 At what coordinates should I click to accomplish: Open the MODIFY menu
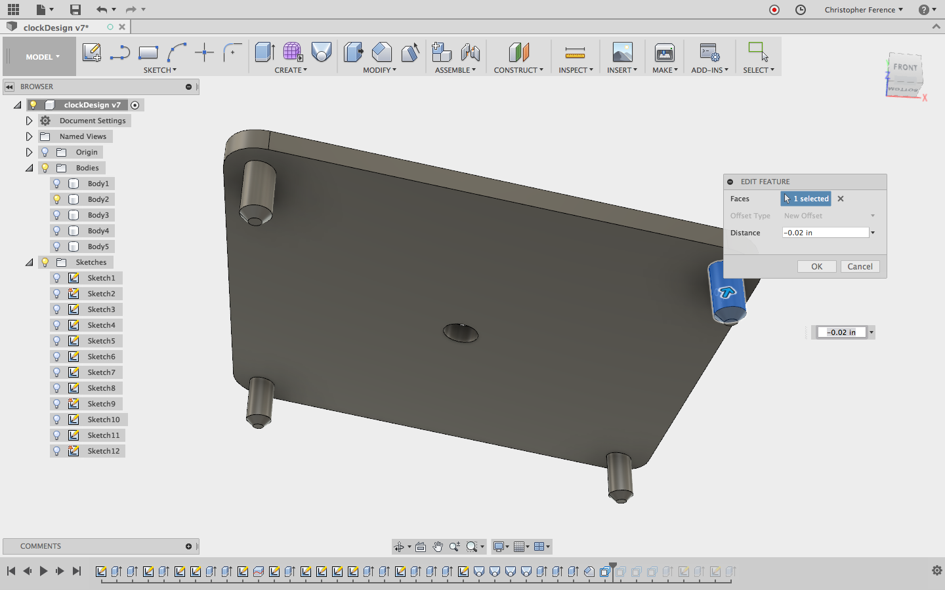pyautogui.click(x=380, y=70)
